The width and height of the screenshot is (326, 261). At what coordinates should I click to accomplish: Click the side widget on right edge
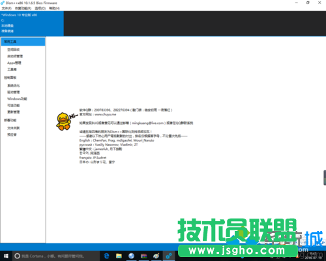[325, 177]
